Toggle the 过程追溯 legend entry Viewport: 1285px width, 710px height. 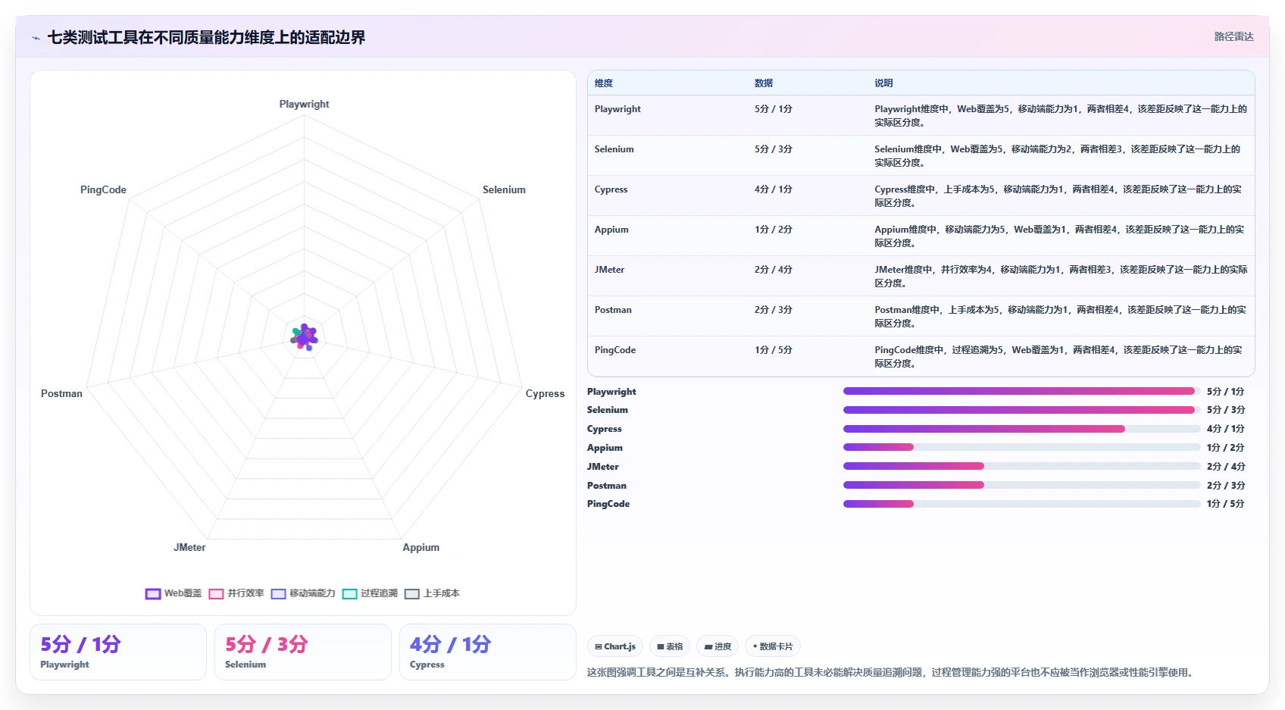[370, 593]
